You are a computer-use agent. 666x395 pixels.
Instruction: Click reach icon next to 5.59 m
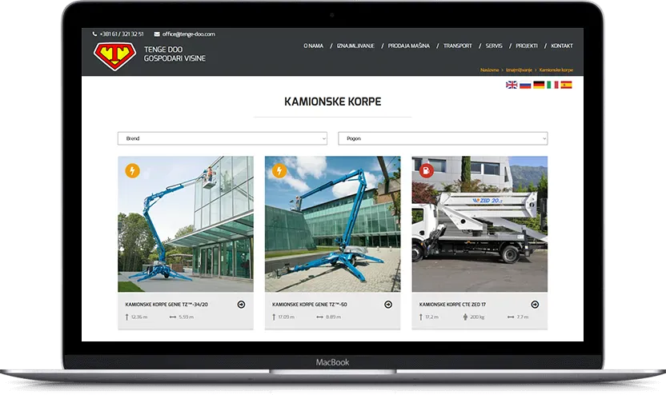click(172, 317)
